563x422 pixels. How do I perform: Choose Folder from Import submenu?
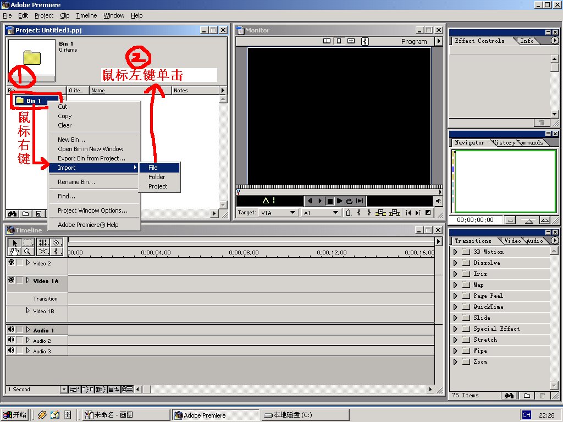pyautogui.click(x=159, y=177)
